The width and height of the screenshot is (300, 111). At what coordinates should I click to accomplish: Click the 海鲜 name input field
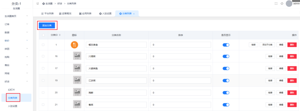click(x=116, y=93)
